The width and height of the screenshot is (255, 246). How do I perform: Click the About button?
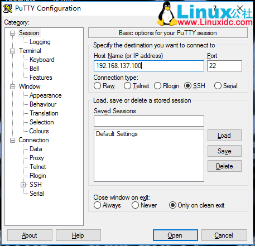[x=30, y=235]
